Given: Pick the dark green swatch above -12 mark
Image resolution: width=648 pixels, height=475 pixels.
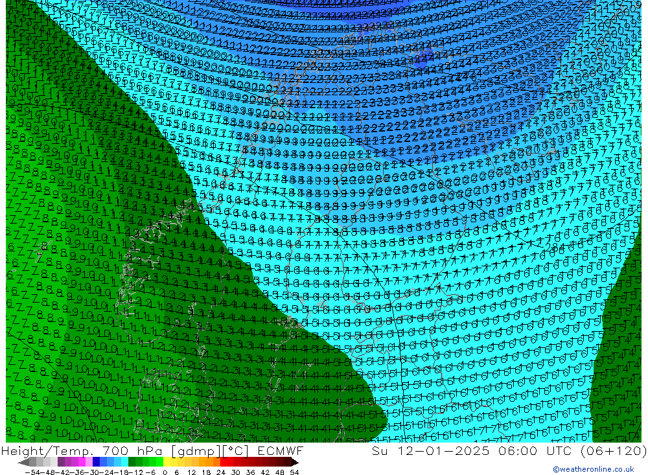Looking at the screenshot, I should tap(132, 462).
